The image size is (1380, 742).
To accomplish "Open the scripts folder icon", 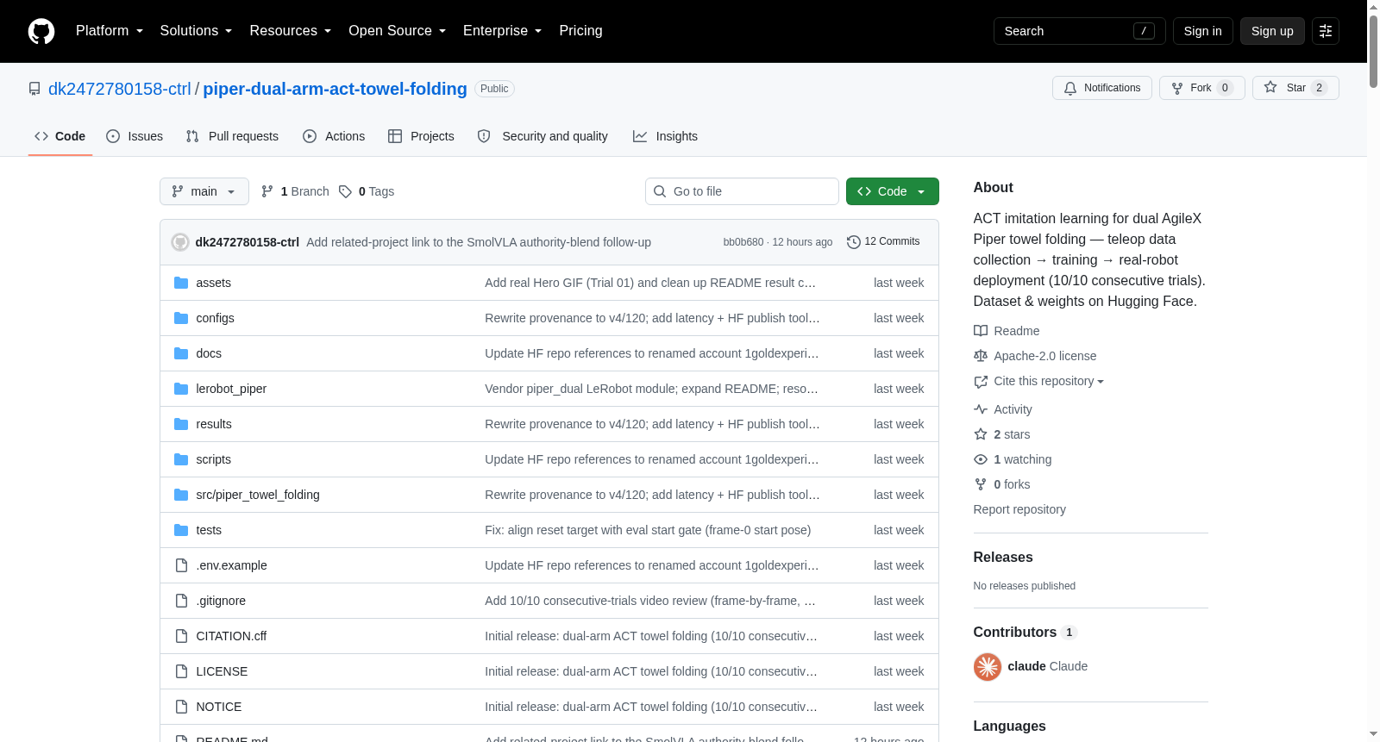I will tap(181, 459).
